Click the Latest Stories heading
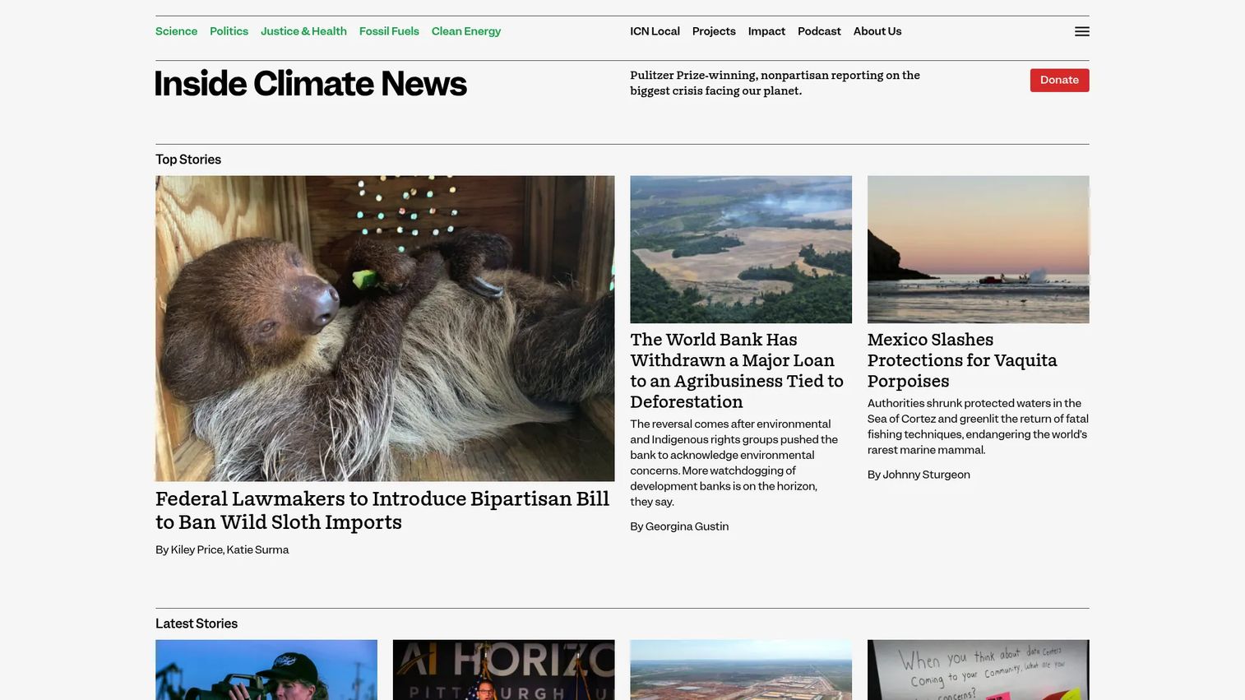Screen dimensions: 1245x700 197,624
